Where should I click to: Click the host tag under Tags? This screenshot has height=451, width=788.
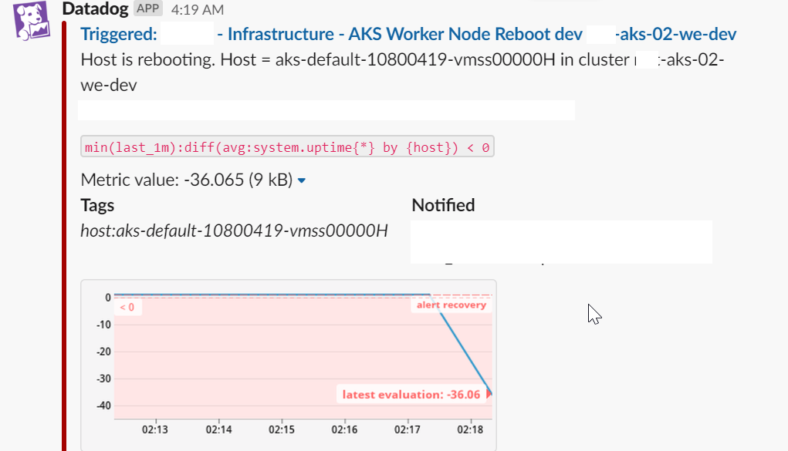pos(233,231)
